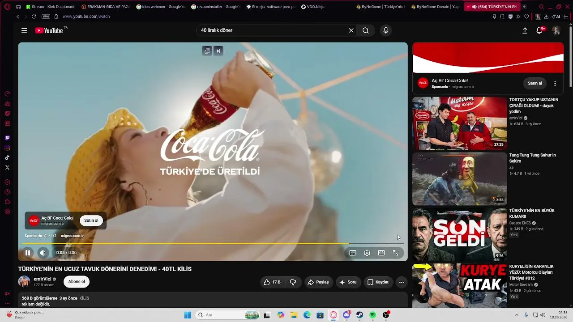
Task: Open Instagram in the Opera sidebar
Action: click(x=7, y=148)
